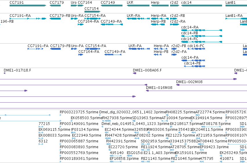The width and height of the screenshot is (247, 163).
Task: Open the Uro-PA protein label
Action: pyautogui.click(x=77, y=46)
